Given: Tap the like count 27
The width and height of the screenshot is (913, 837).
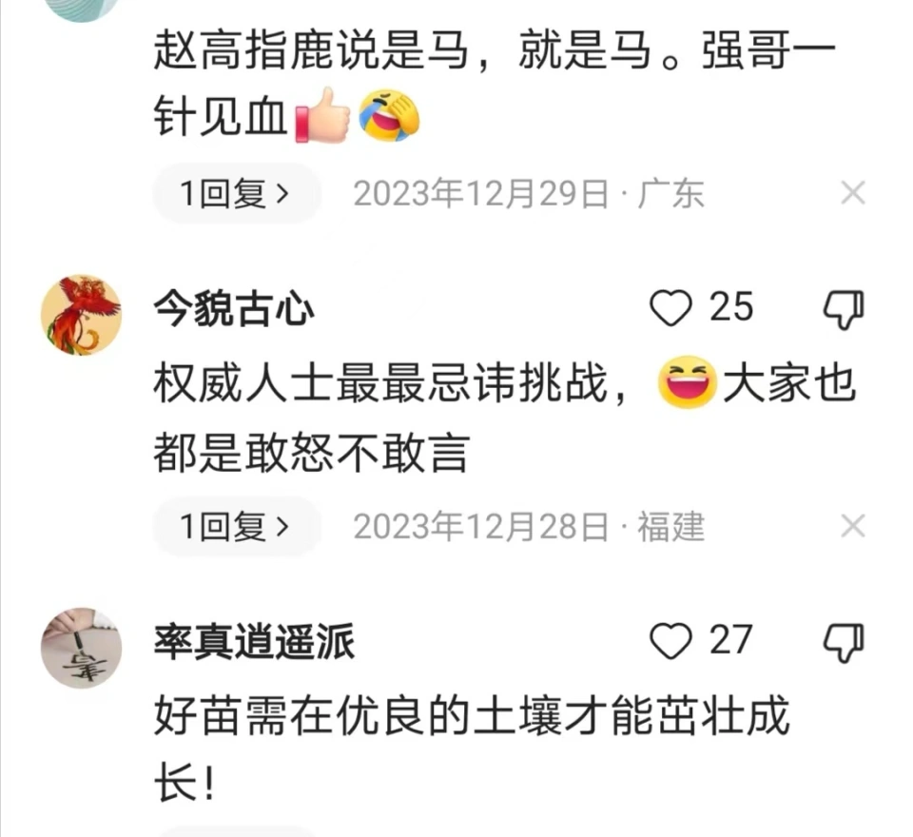Looking at the screenshot, I should point(730,640).
